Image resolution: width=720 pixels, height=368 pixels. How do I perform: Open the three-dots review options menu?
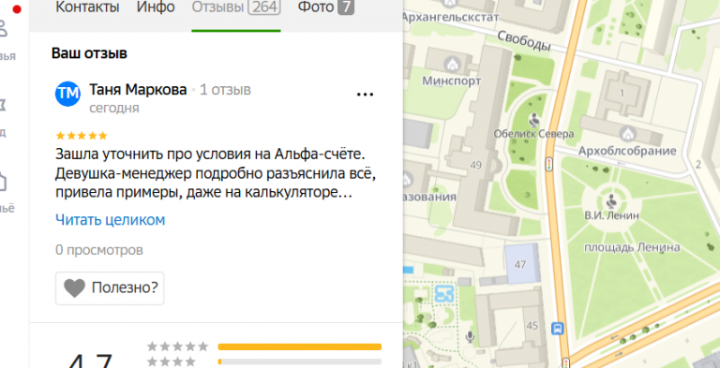tap(365, 95)
